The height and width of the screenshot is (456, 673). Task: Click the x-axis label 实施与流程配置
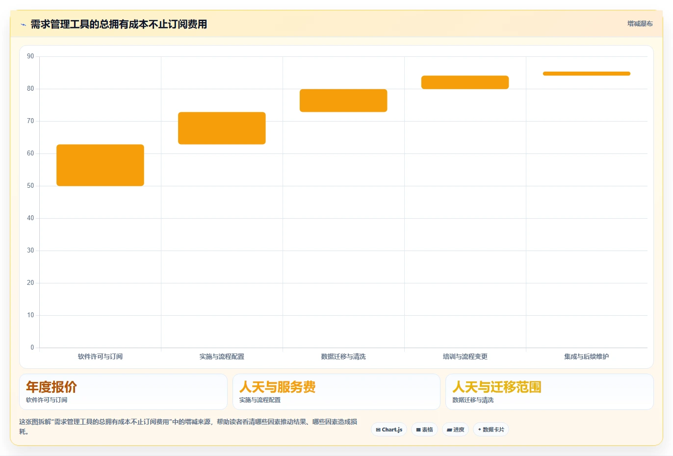[222, 356]
